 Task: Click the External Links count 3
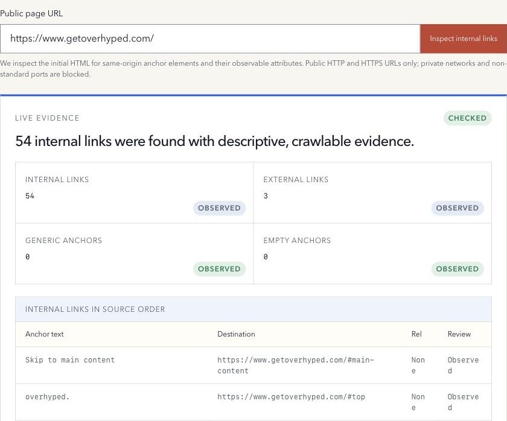[266, 196]
